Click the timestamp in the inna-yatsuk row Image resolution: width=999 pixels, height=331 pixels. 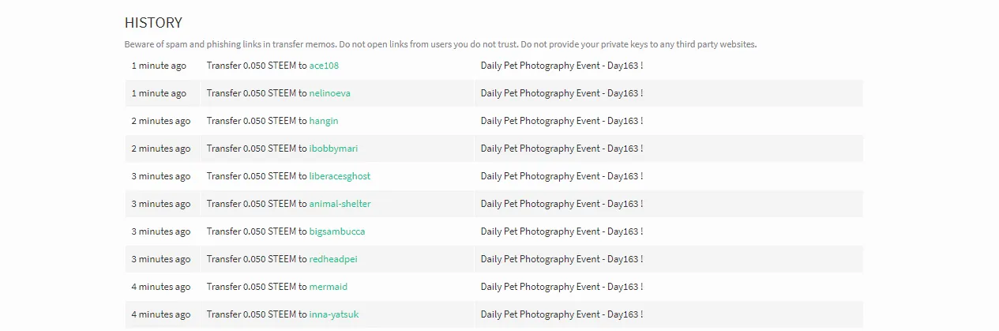point(161,314)
